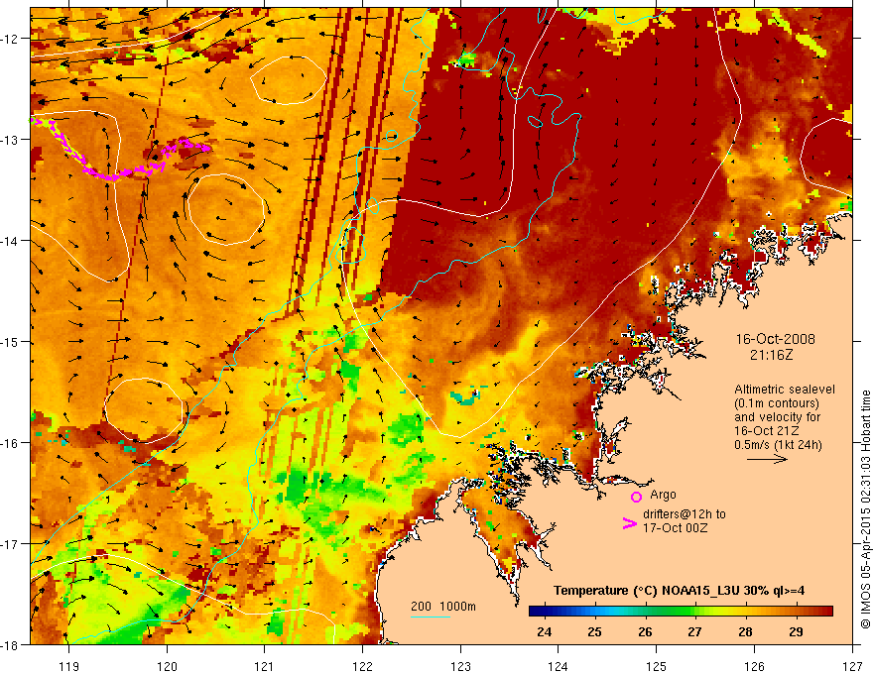873x674 pixels.
Task: Click latitude axis label "-16"
Action: tap(11, 443)
